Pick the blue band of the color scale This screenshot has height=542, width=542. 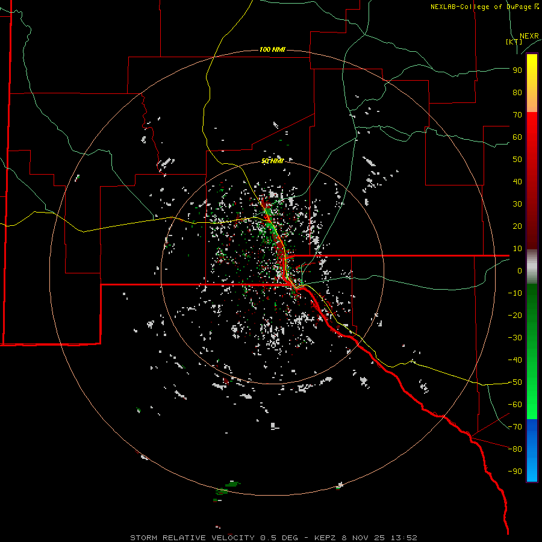532,450
